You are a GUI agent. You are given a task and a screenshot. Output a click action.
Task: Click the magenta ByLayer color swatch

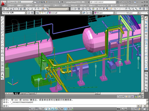coord(95,13)
